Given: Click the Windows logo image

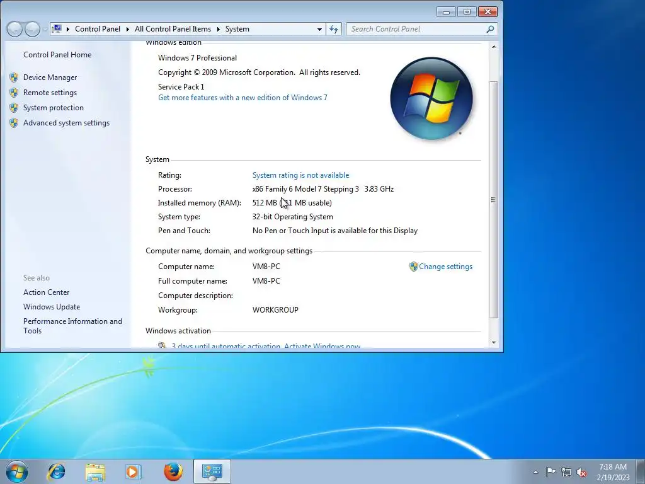Looking at the screenshot, I should pyautogui.click(x=431, y=98).
